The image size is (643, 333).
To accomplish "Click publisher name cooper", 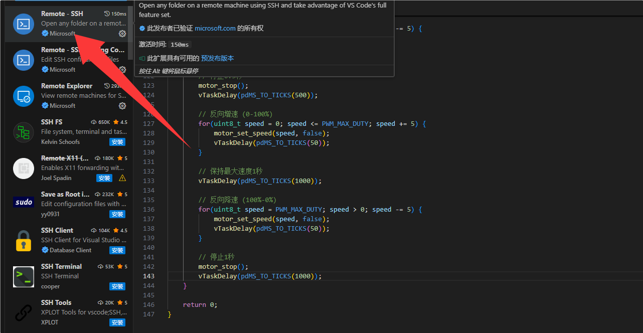I will pos(50,286).
